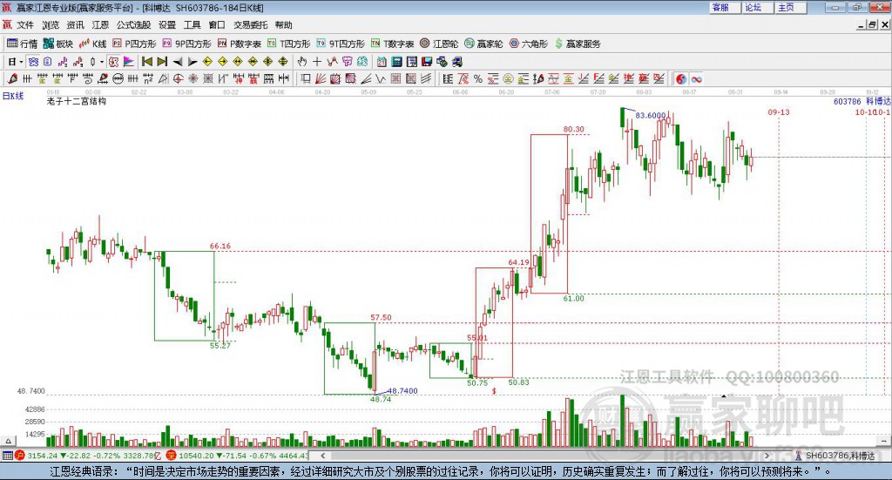Collapse volume panel with up triangle
The width and height of the screenshot is (892, 480).
tap(8, 441)
